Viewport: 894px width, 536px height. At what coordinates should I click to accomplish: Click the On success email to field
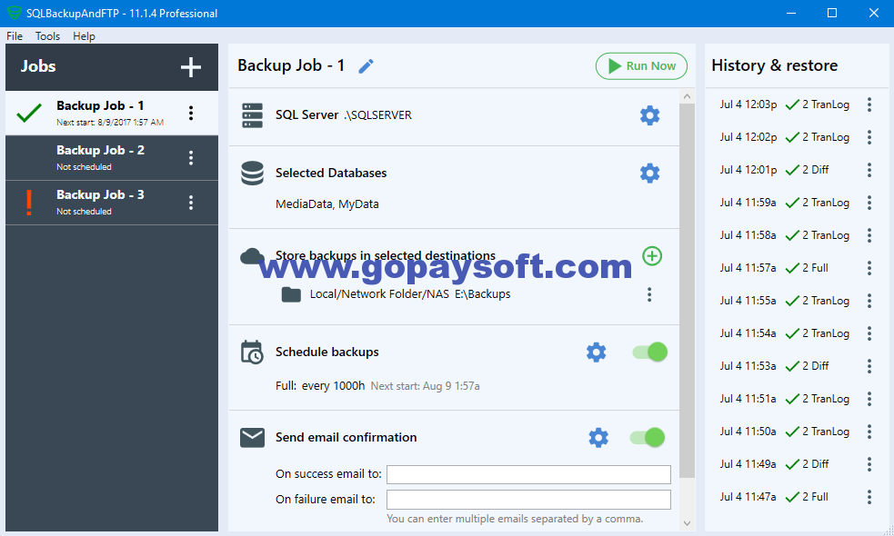coord(528,474)
